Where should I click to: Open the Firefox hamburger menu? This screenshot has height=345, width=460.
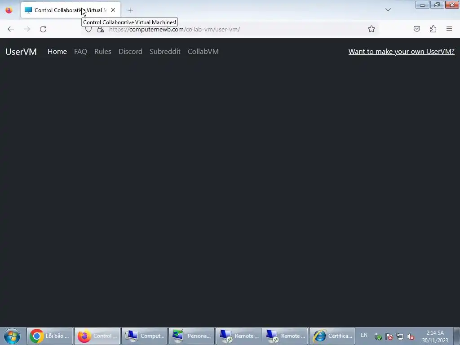click(x=449, y=29)
